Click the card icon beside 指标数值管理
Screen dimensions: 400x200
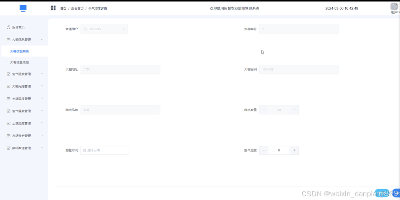coord(9,148)
